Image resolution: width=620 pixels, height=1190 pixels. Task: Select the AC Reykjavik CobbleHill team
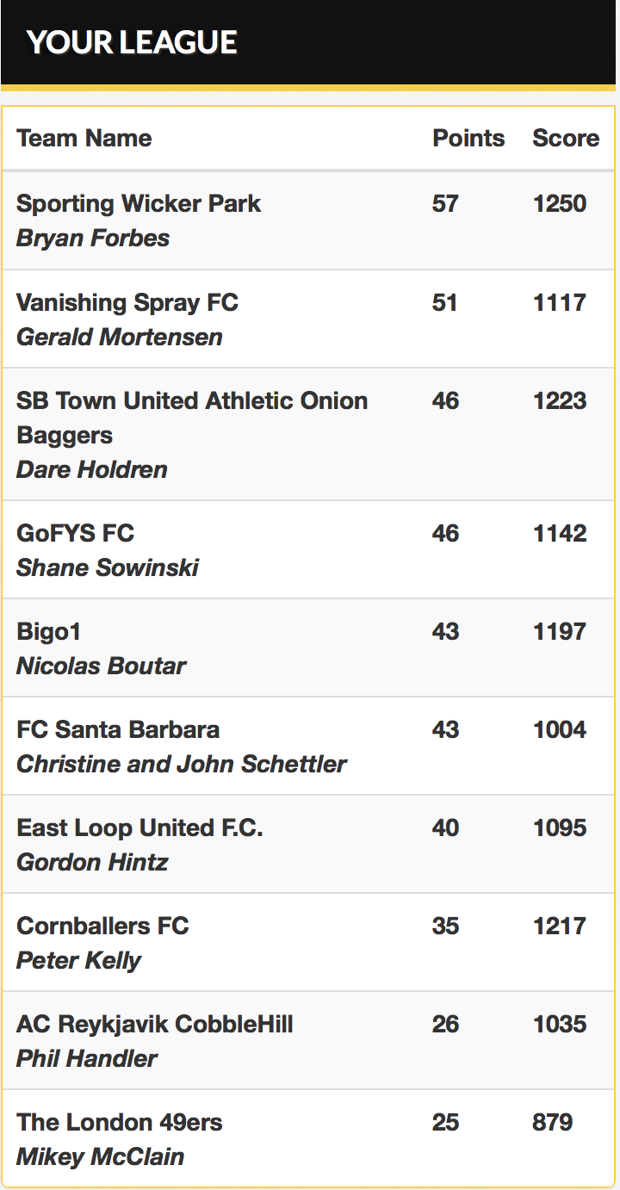(155, 1024)
